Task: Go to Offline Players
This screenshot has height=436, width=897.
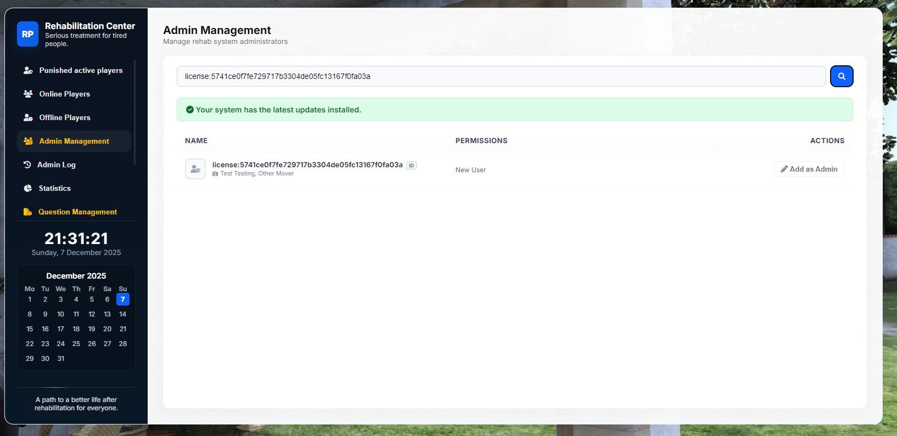Action: click(74, 118)
